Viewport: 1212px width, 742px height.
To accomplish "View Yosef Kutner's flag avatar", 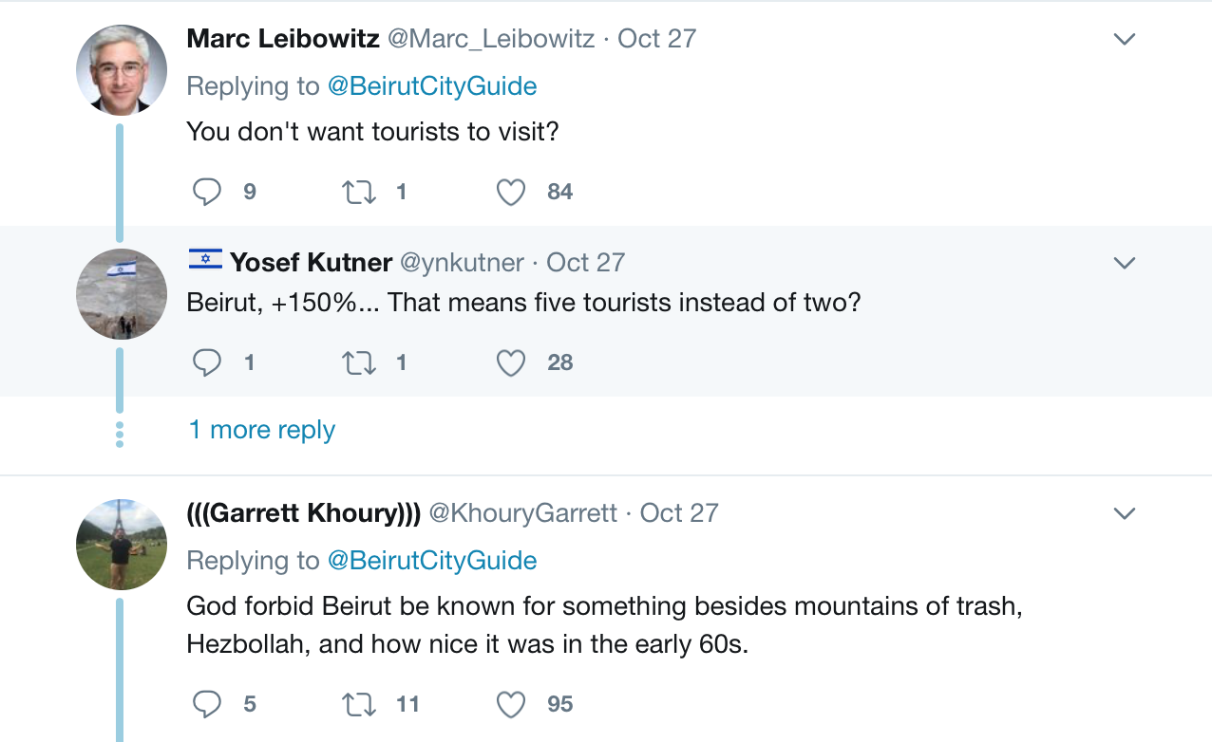I will (121, 293).
